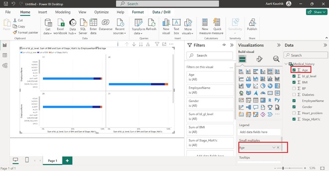329x171 pixels.
Task: Open More visuals dropdown
Action: [x=188, y=27]
